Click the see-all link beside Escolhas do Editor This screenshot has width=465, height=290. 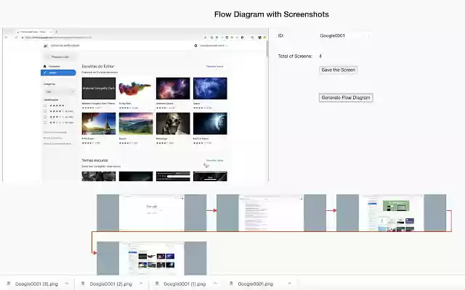click(x=215, y=66)
